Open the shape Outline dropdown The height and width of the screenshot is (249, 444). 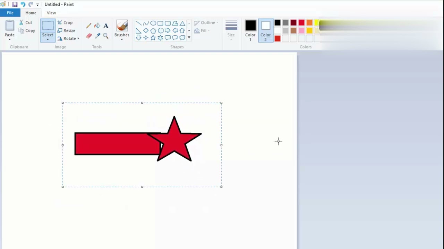pos(206,22)
